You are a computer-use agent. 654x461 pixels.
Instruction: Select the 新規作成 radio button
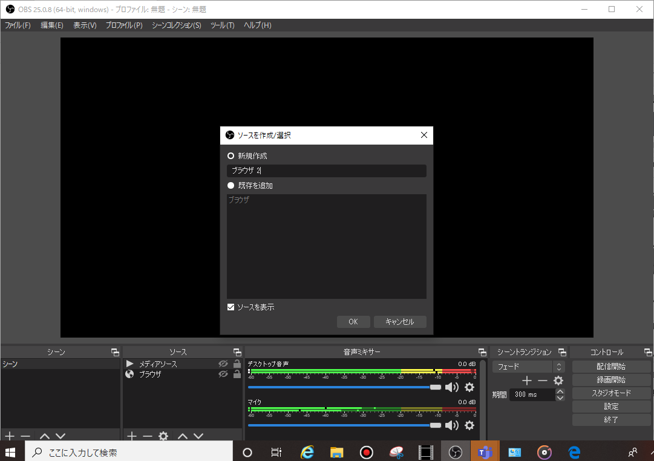[231, 155]
